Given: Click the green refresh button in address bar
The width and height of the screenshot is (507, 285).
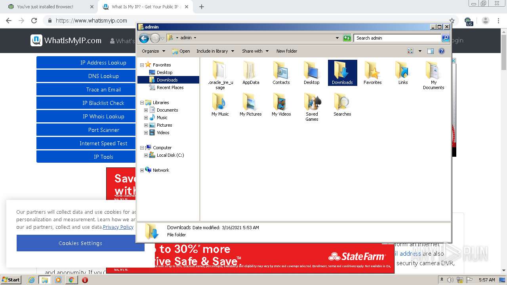Looking at the screenshot, I should [347, 38].
